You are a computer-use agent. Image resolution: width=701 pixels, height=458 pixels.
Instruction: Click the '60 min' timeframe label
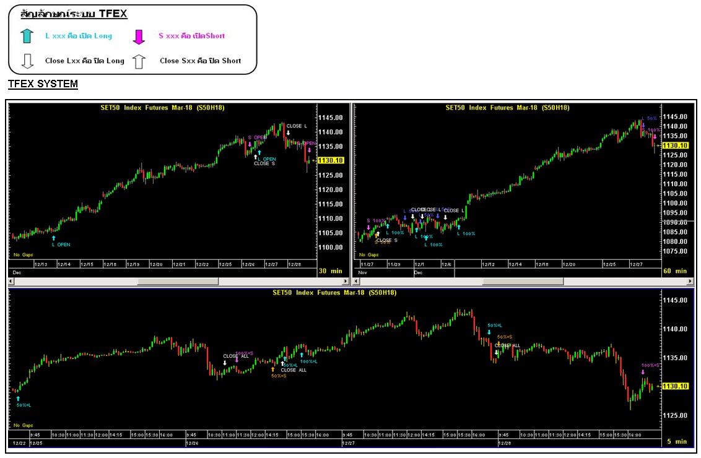(x=675, y=271)
